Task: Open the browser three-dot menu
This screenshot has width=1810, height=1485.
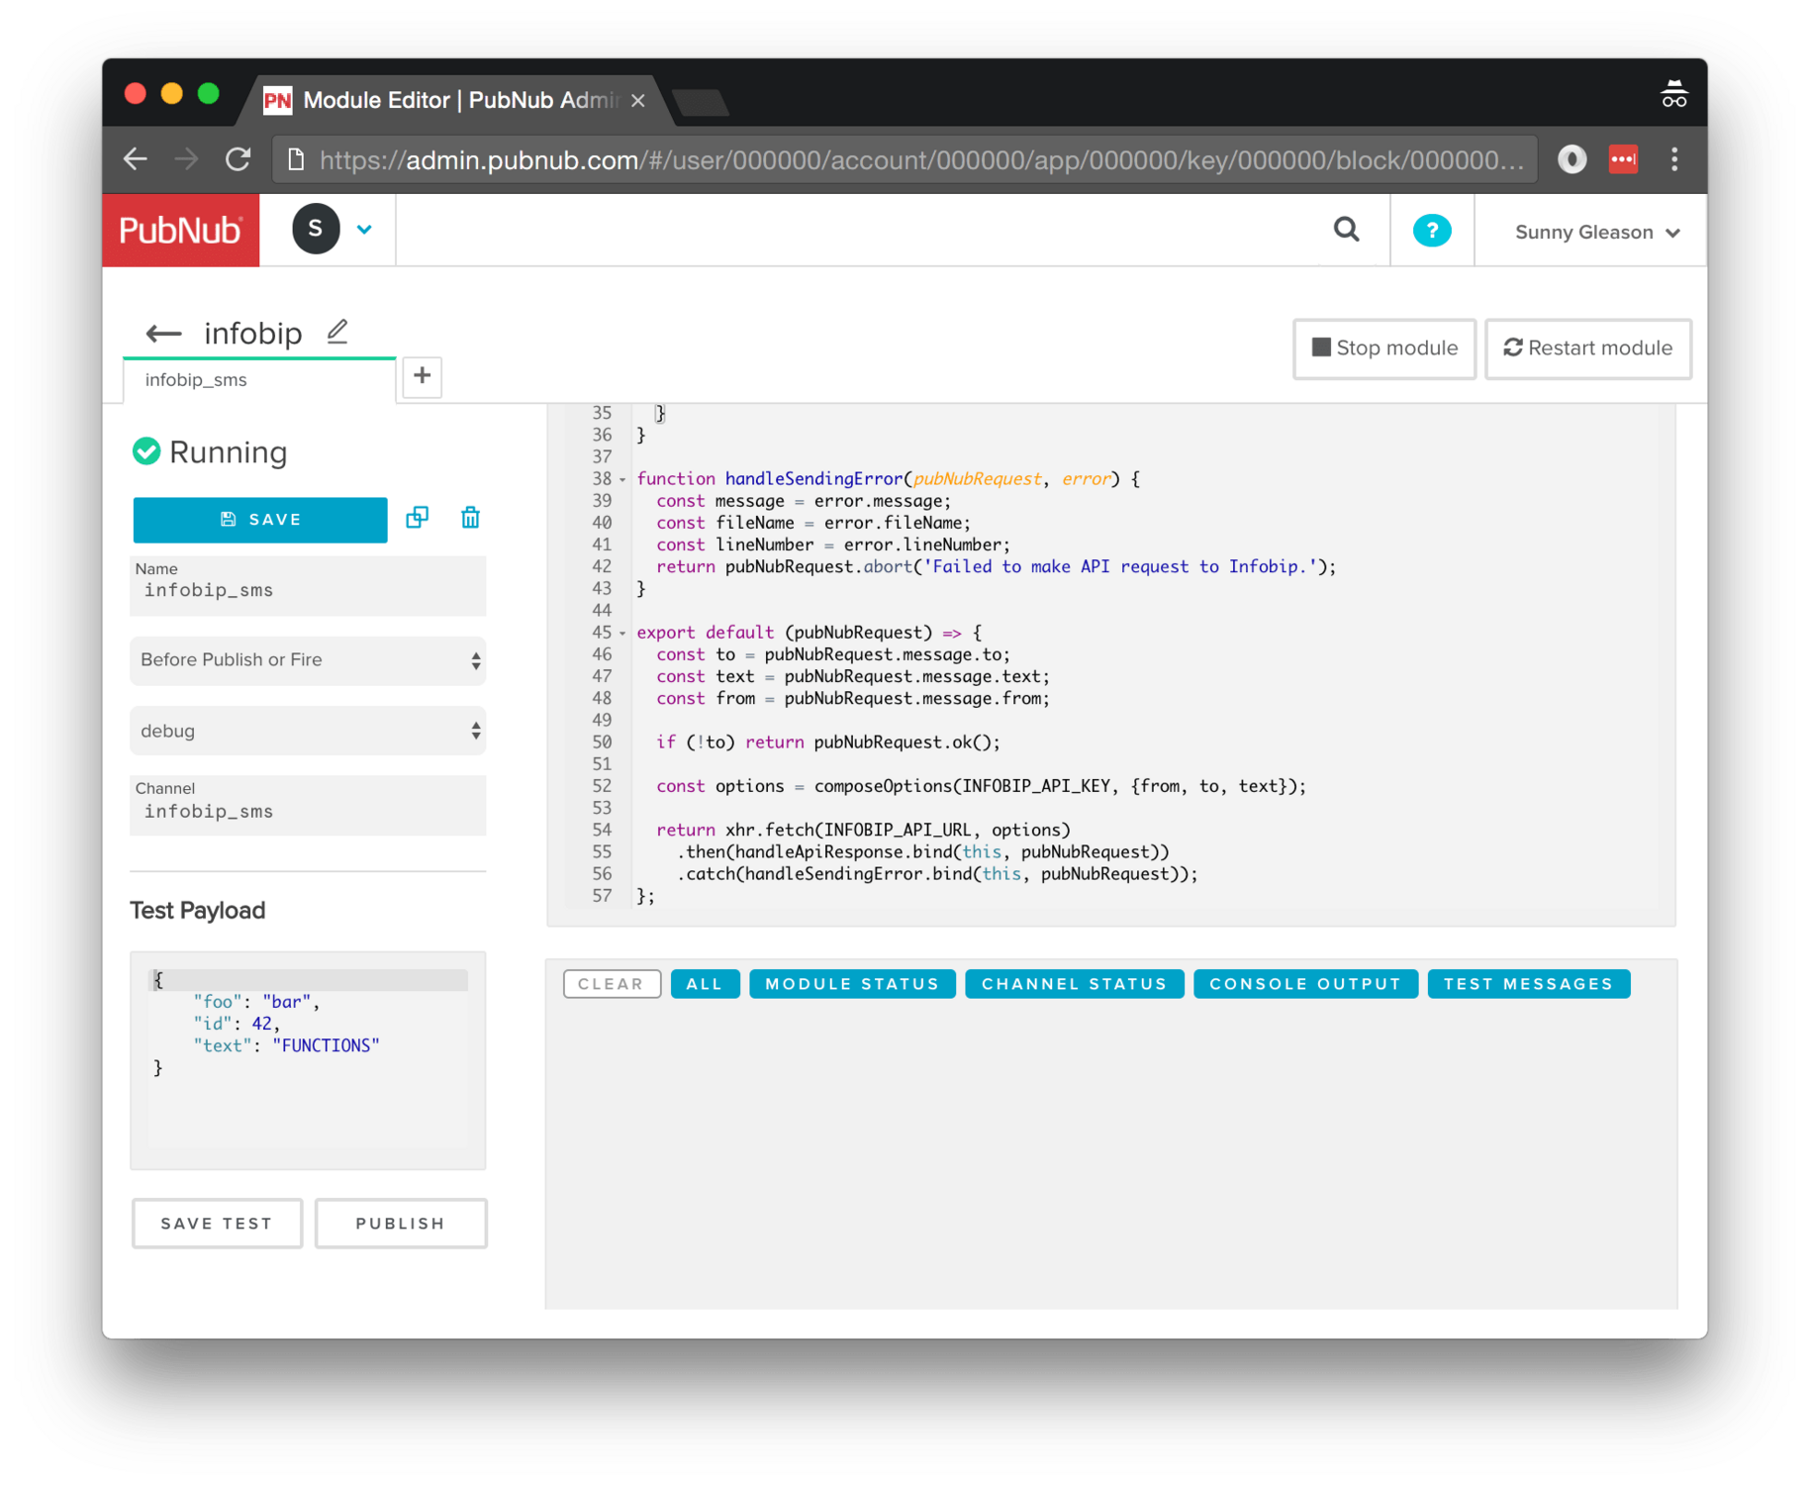Action: pos(1673,159)
